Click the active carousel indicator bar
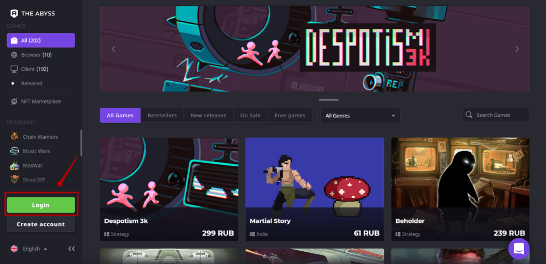 point(328,100)
